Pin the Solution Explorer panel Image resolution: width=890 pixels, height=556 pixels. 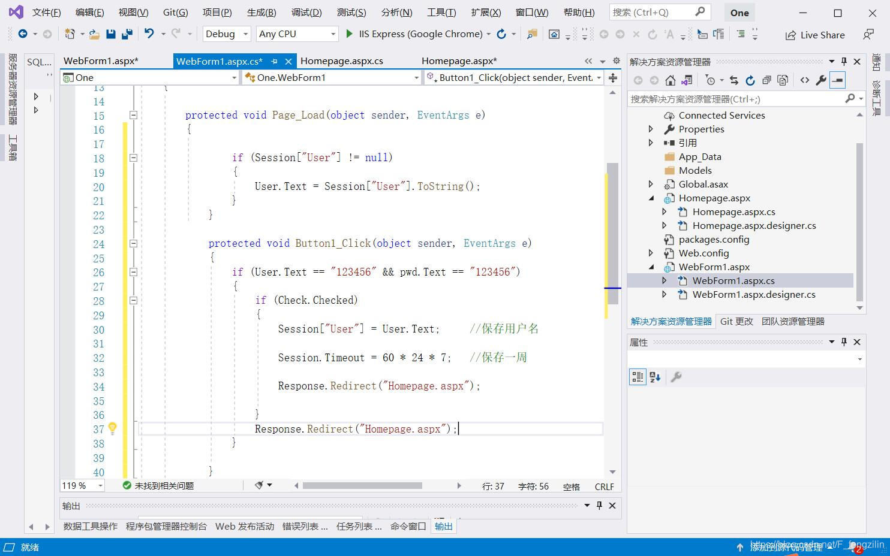844,61
